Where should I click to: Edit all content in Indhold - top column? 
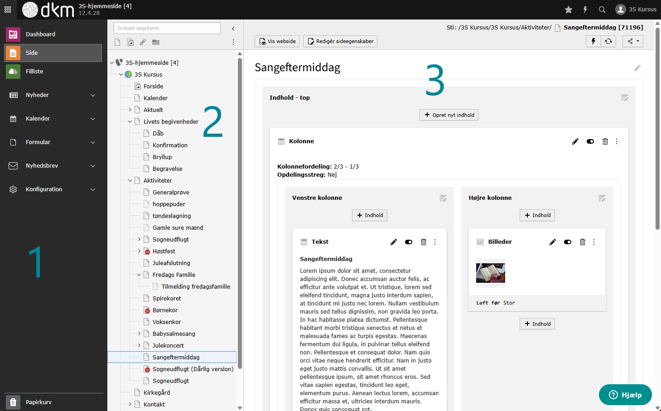[x=625, y=98]
